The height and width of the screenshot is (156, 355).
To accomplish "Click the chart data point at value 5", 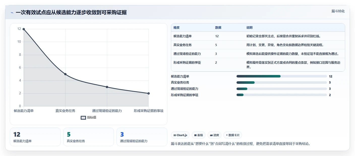I will pyautogui.click(x=65, y=74).
